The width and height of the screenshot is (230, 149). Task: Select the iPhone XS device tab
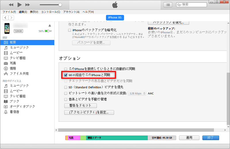[115, 18]
